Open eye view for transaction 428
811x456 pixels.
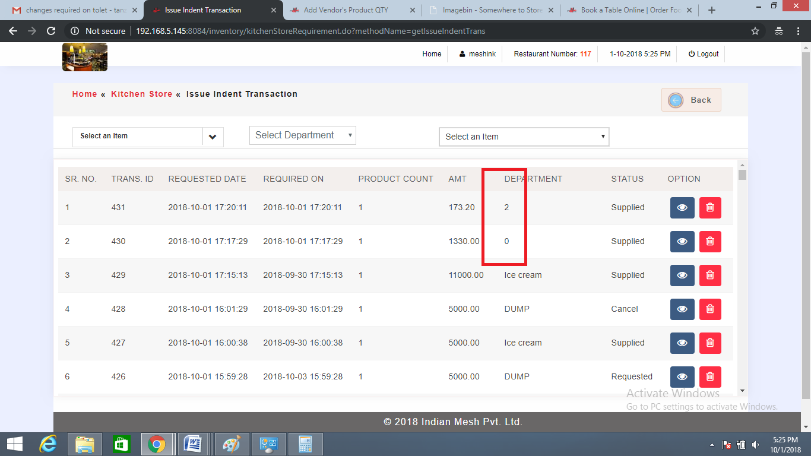click(682, 309)
